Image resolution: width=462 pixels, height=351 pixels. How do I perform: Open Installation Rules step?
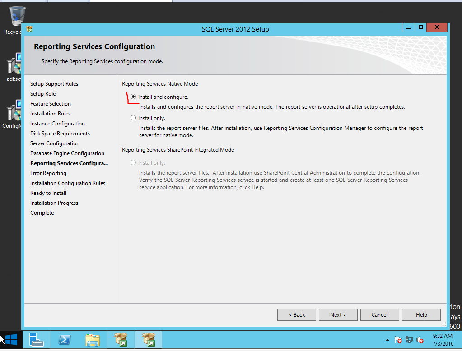51,114
